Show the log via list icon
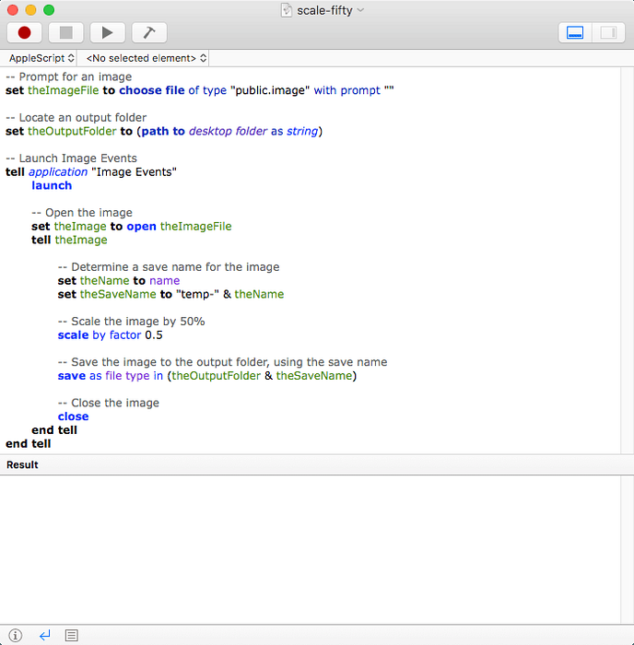 pyautogui.click(x=72, y=635)
